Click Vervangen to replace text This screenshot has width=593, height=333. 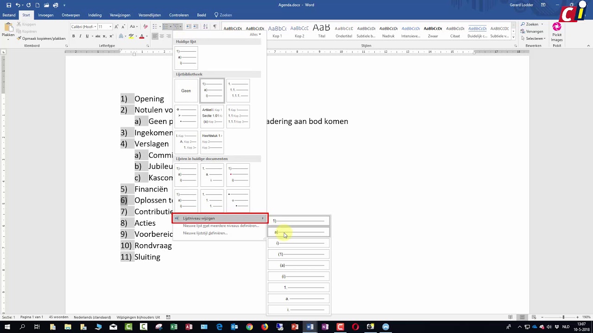click(x=531, y=31)
